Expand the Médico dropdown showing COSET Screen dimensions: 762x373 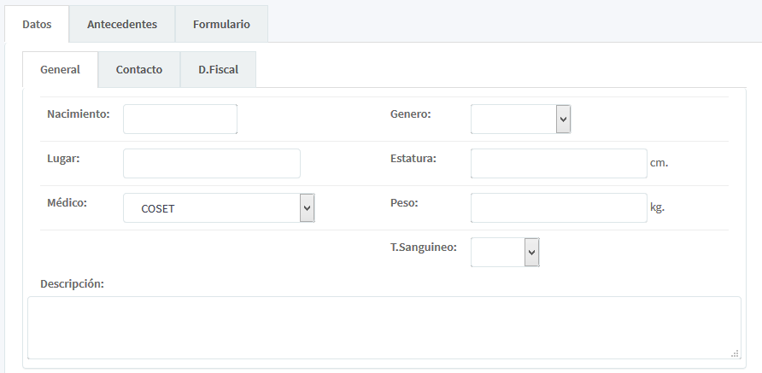(219, 208)
